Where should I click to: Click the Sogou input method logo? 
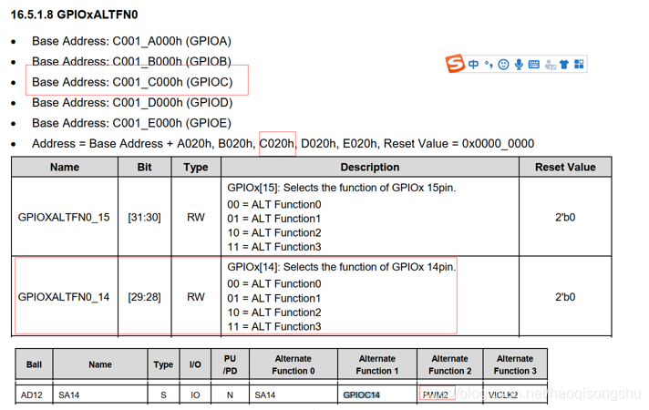point(455,64)
